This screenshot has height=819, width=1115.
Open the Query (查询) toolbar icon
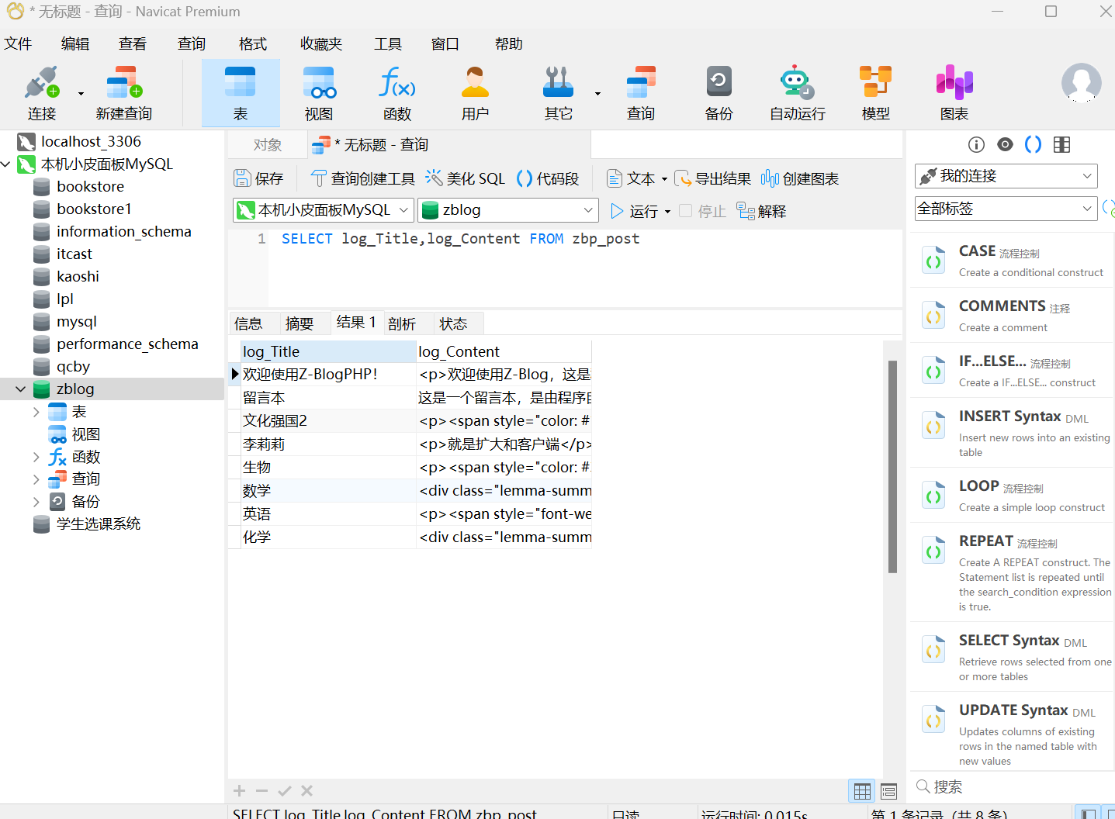click(641, 93)
